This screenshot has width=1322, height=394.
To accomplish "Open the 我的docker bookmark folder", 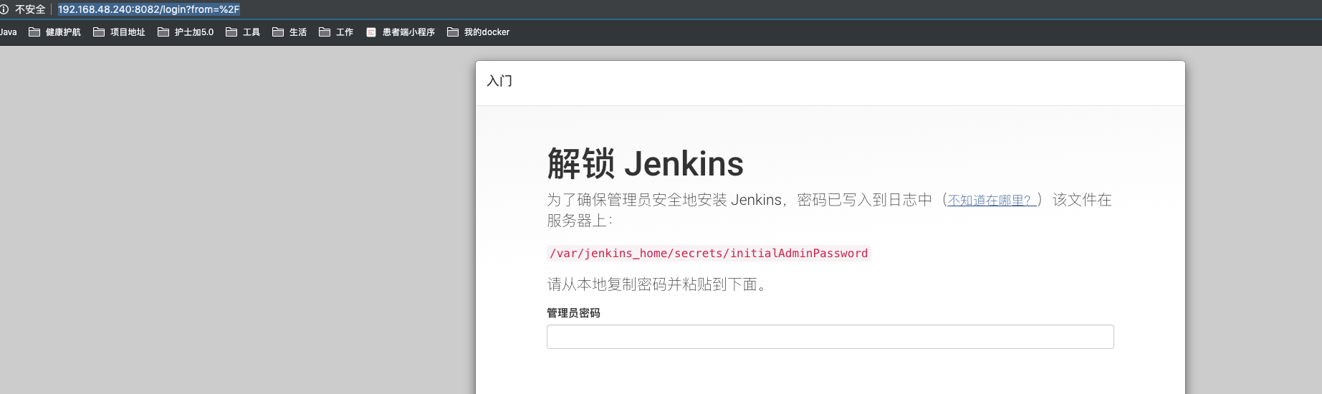I will [478, 32].
